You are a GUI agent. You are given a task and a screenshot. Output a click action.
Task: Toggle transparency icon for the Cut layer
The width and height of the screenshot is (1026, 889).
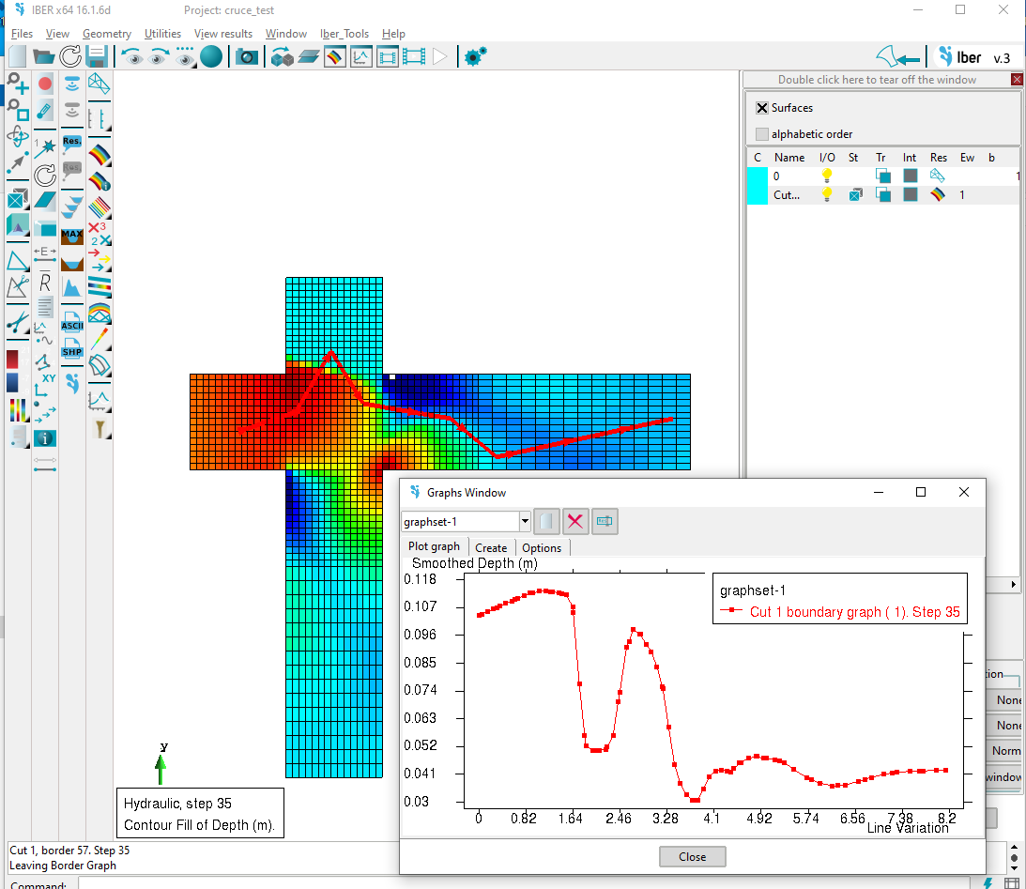pyautogui.click(x=882, y=194)
